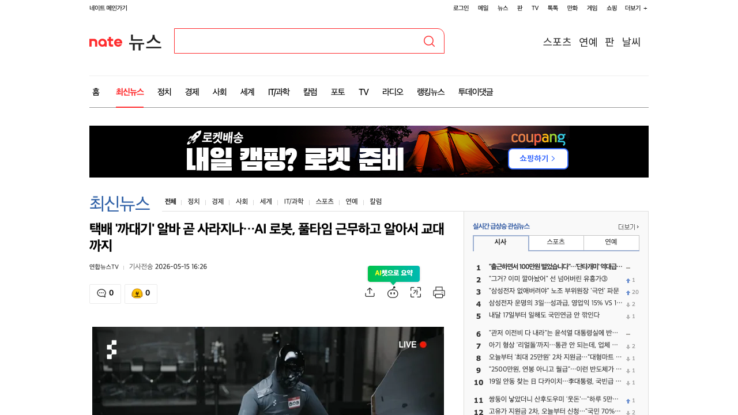The height and width of the screenshot is (415, 738).
Task: Open the Coupang camping banner ad
Action: (x=369, y=152)
